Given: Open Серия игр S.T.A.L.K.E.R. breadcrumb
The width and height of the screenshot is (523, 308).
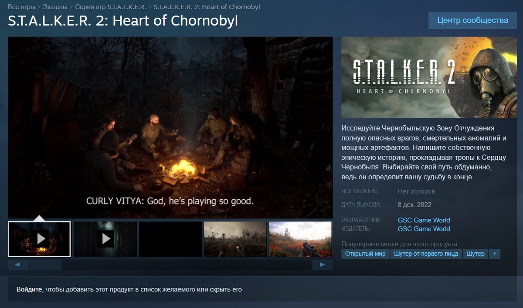Looking at the screenshot, I should 111,7.
